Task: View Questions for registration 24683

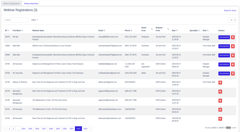Action: [x=224, y=55]
